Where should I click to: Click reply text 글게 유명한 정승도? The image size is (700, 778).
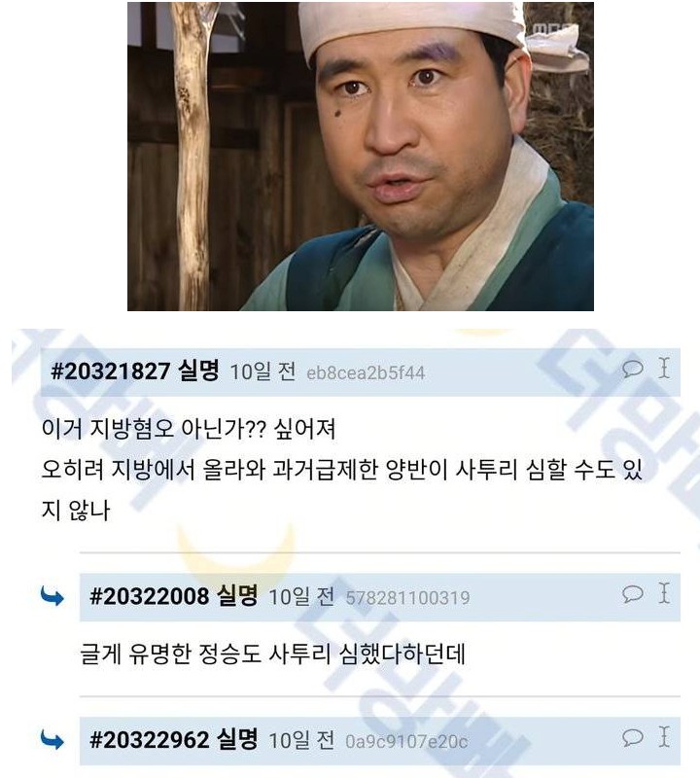[x=272, y=654]
